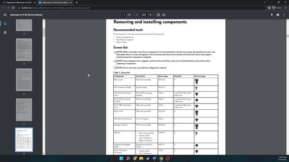289x162 pixels.
Task: Reload the current page
Action: click(13, 8)
